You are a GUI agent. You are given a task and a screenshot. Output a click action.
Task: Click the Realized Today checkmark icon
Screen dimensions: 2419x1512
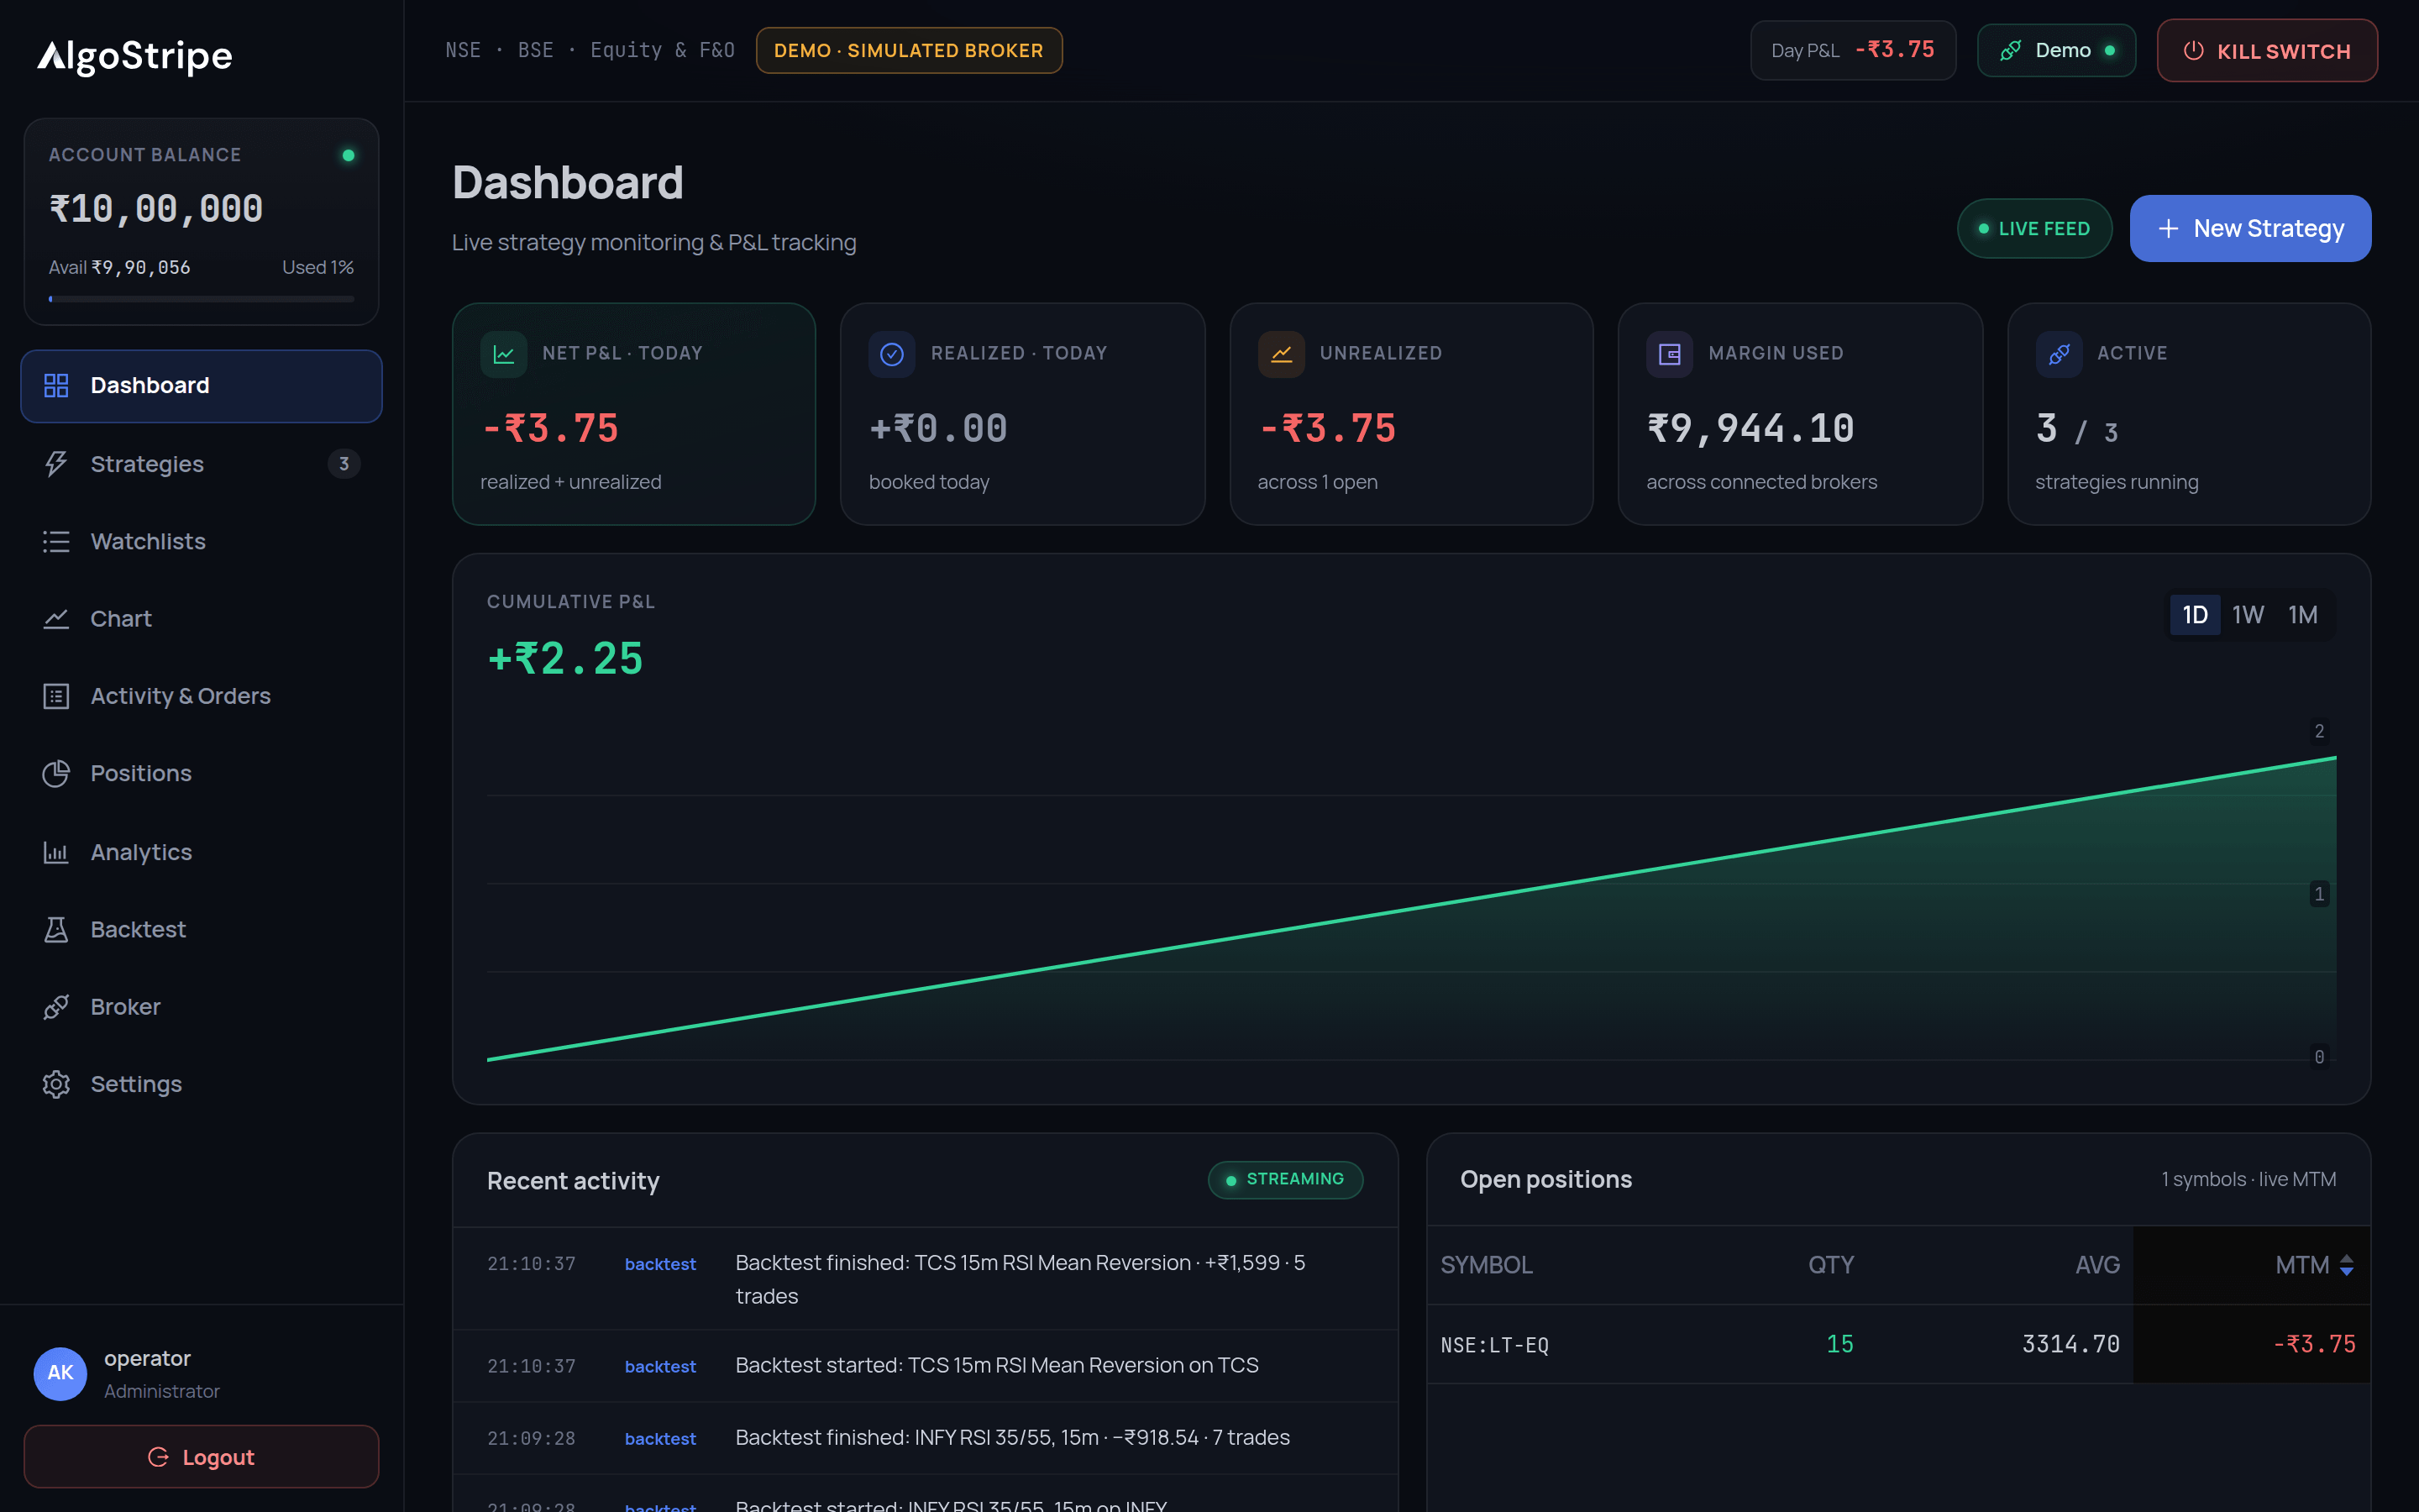click(x=892, y=354)
